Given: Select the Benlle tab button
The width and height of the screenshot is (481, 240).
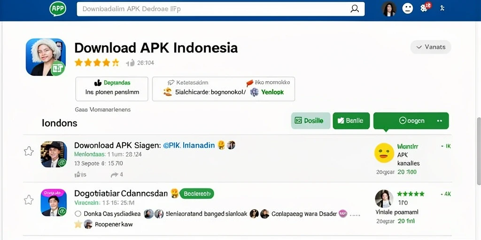Looking at the screenshot, I should coord(351,120).
